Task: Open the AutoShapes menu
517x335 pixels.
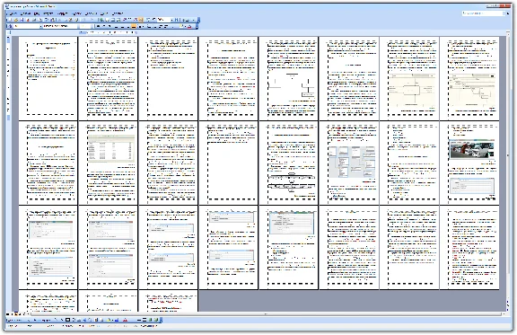Action: [42, 320]
